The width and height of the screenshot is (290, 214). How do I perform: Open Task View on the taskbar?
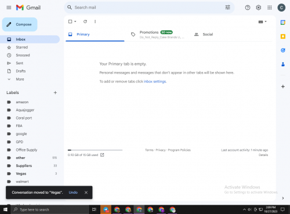(94, 209)
